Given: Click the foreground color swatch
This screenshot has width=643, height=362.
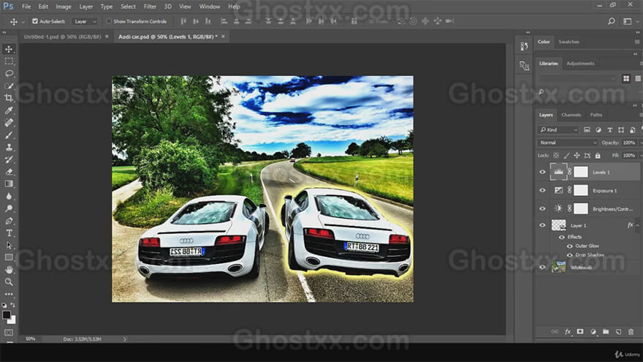Looking at the screenshot, I should click(x=6, y=315).
